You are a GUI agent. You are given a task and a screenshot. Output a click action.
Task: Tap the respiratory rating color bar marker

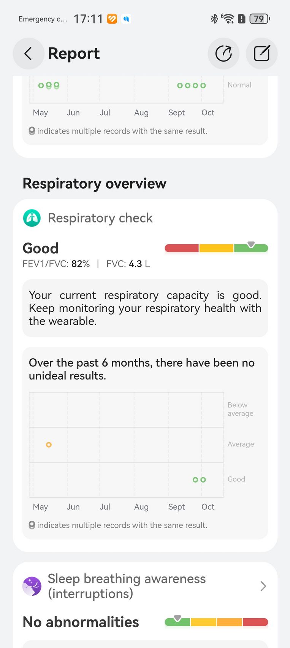click(251, 245)
